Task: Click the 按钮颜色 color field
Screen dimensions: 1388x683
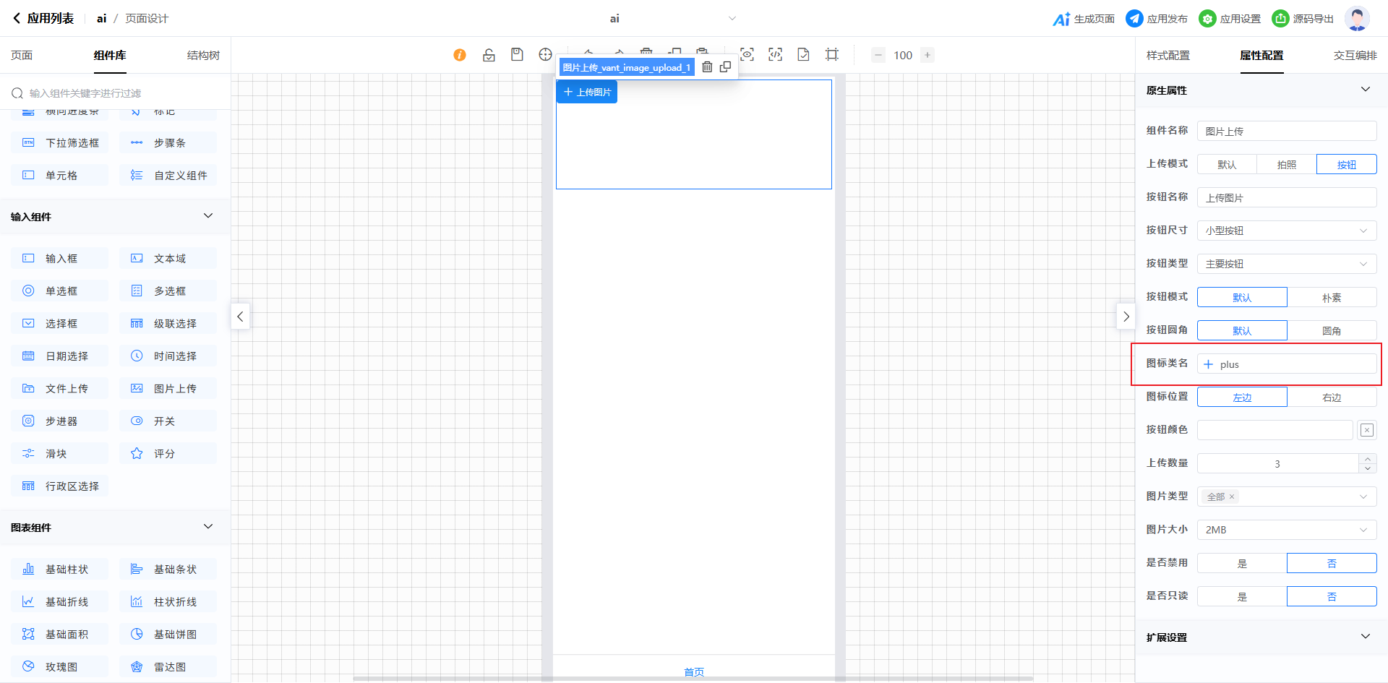Action: (x=1275, y=430)
